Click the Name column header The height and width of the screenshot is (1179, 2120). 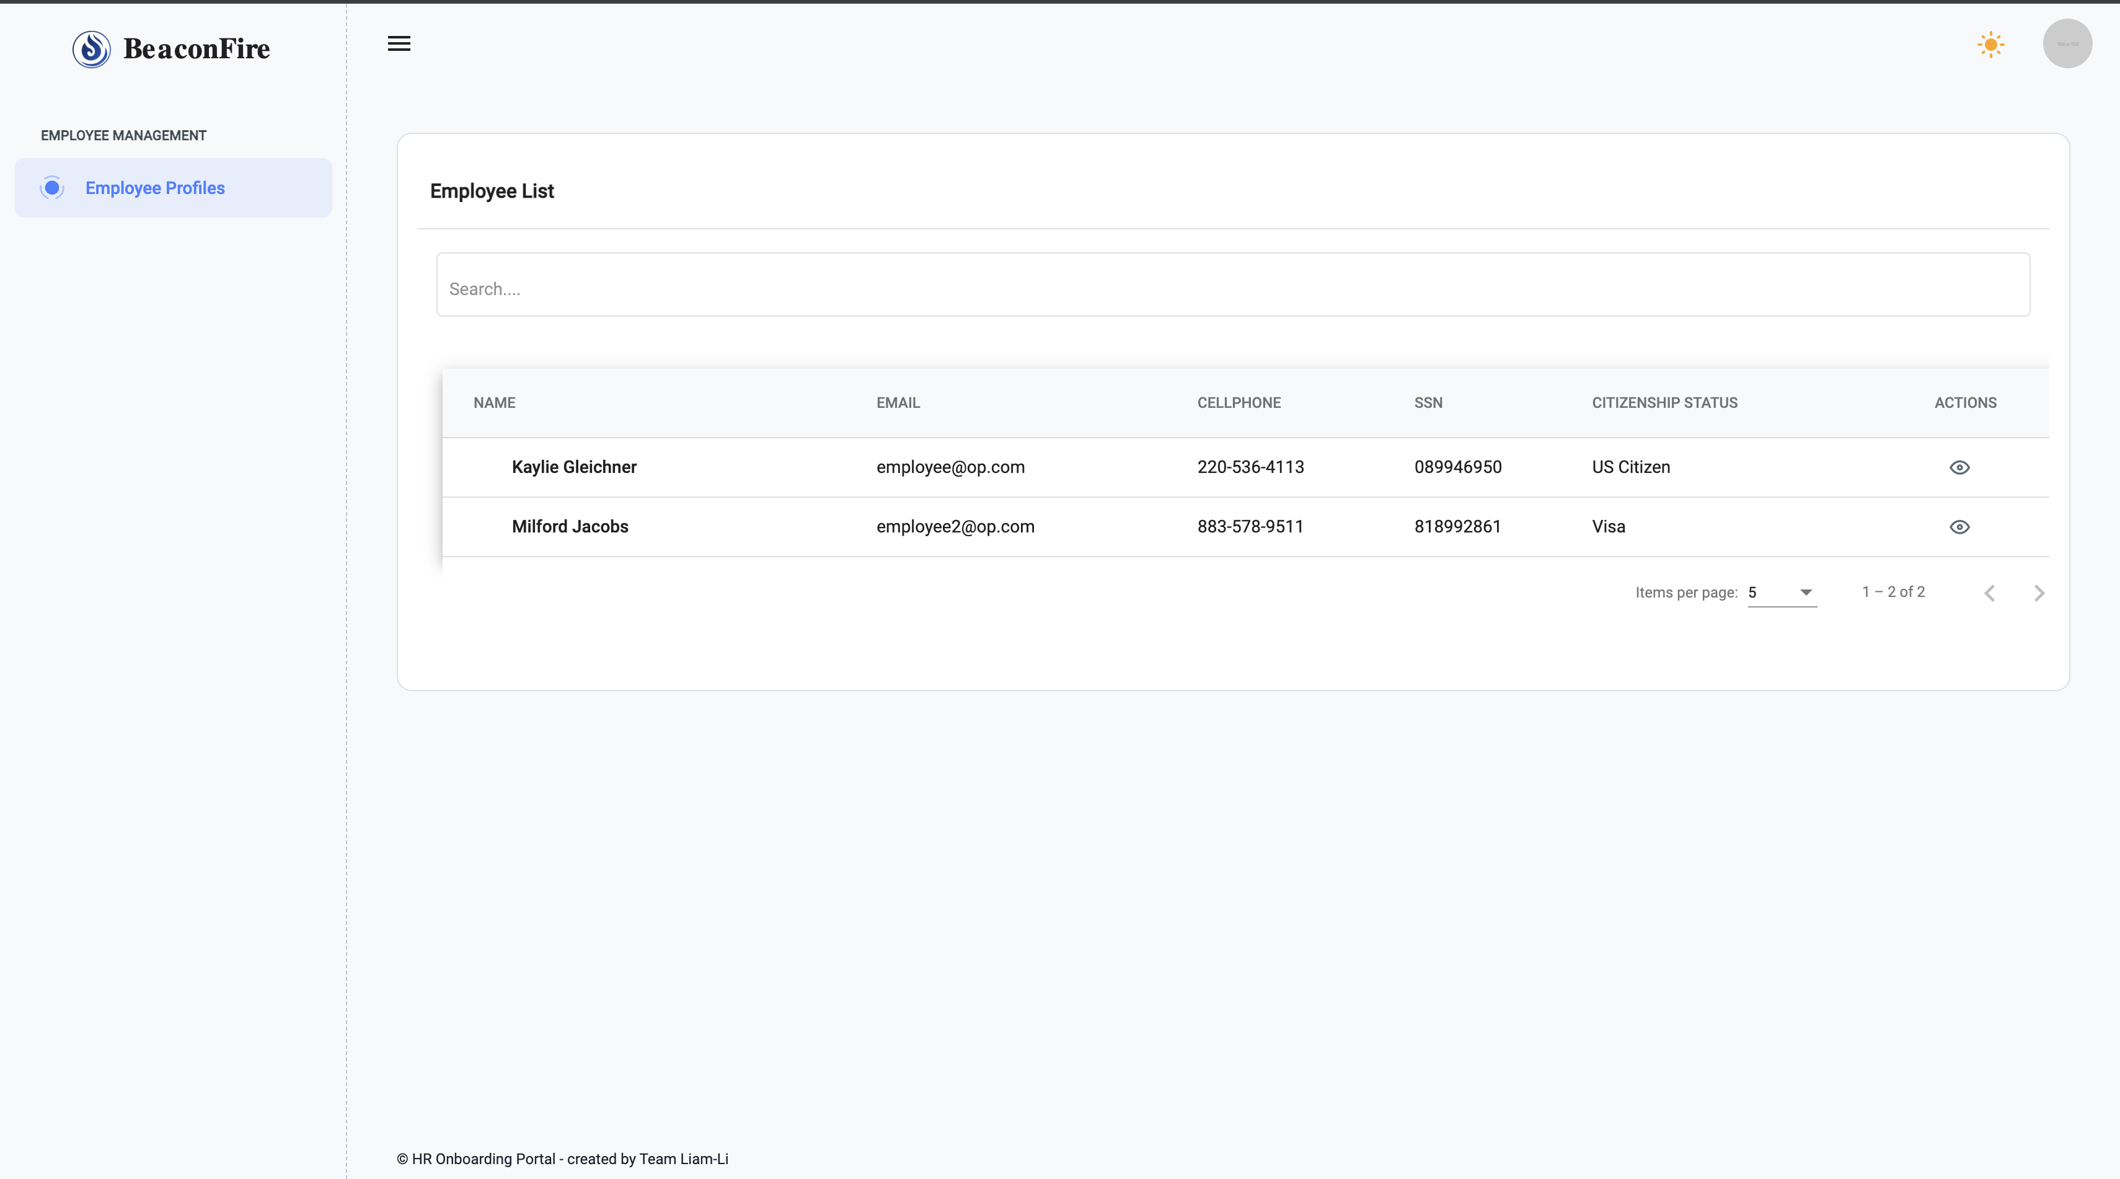(x=494, y=402)
